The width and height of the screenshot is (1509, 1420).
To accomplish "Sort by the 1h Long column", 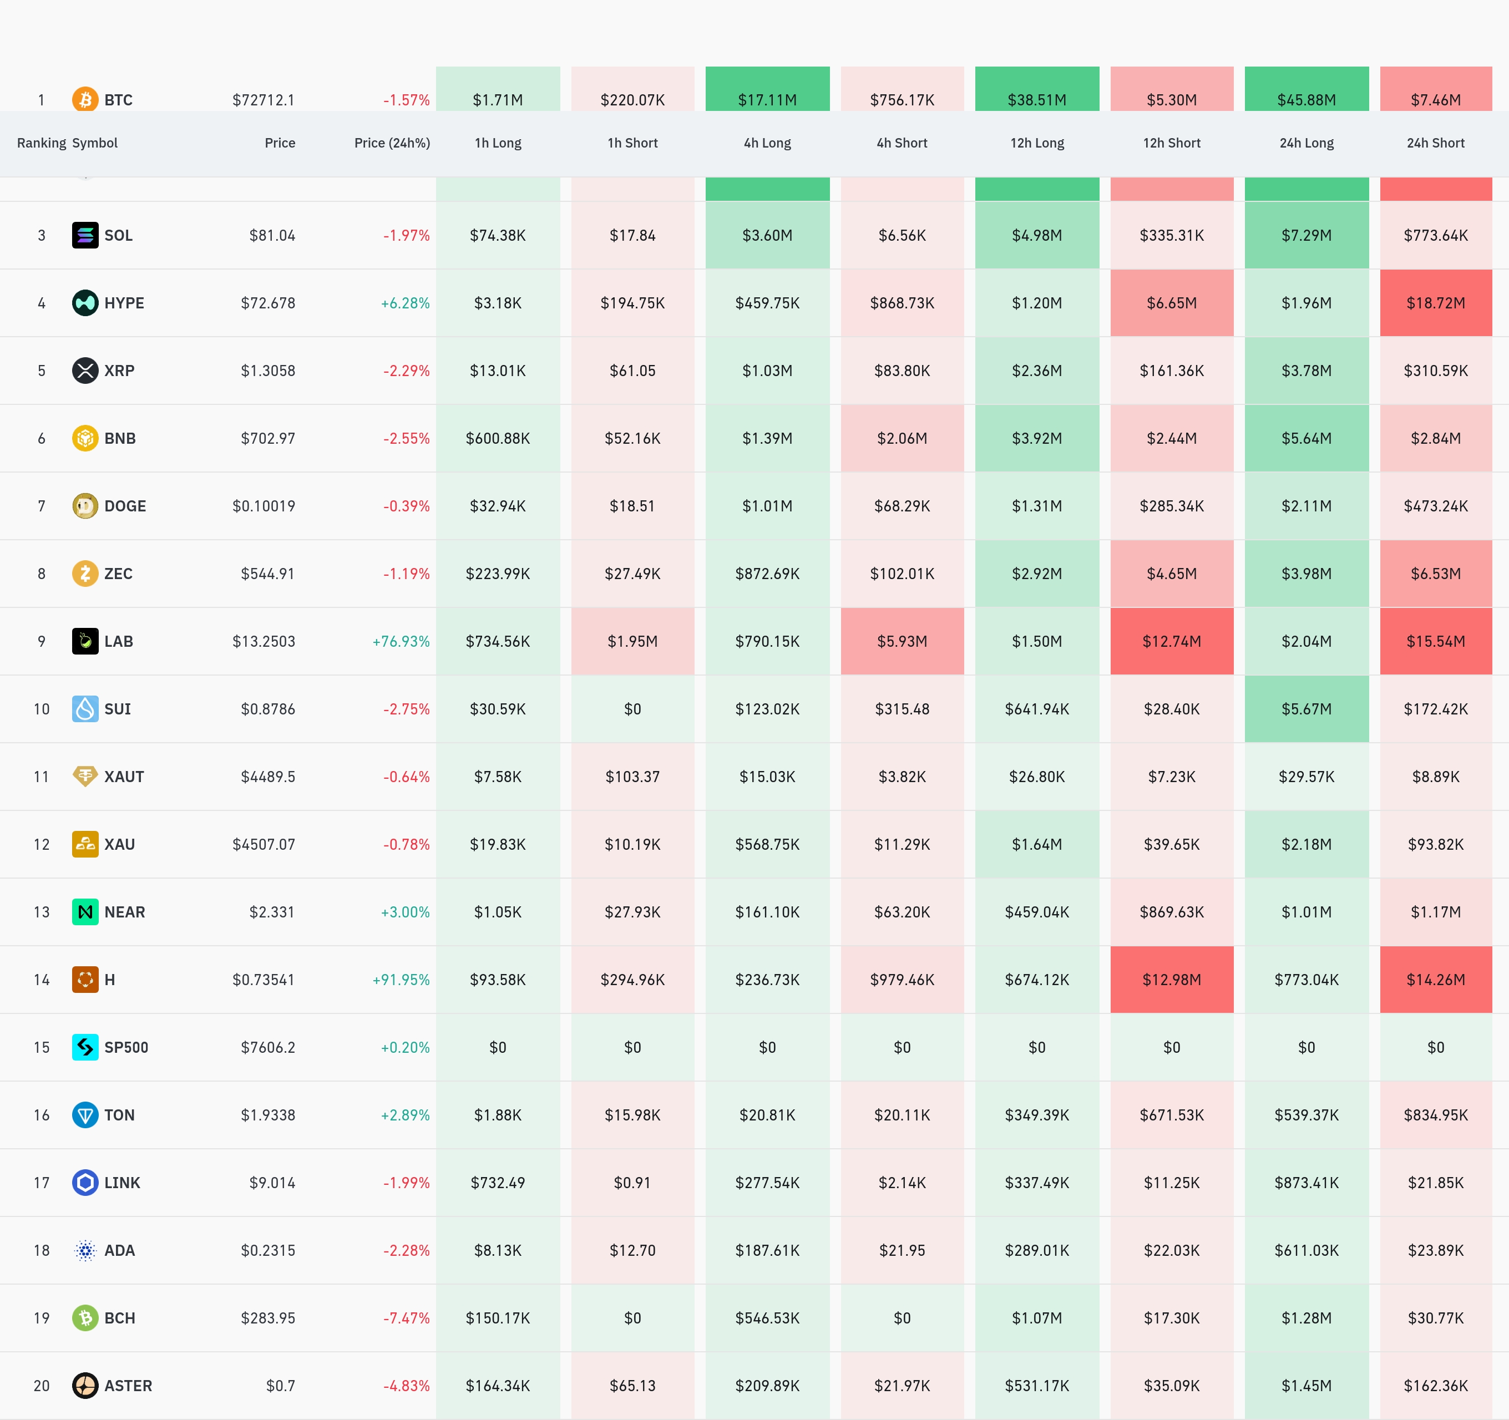I will click(x=498, y=143).
